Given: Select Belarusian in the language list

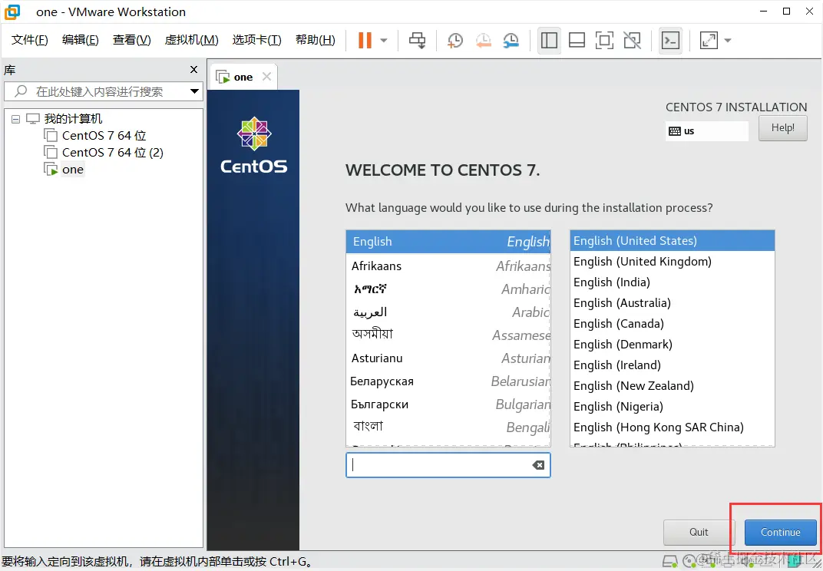Looking at the screenshot, I should (448, 381).
